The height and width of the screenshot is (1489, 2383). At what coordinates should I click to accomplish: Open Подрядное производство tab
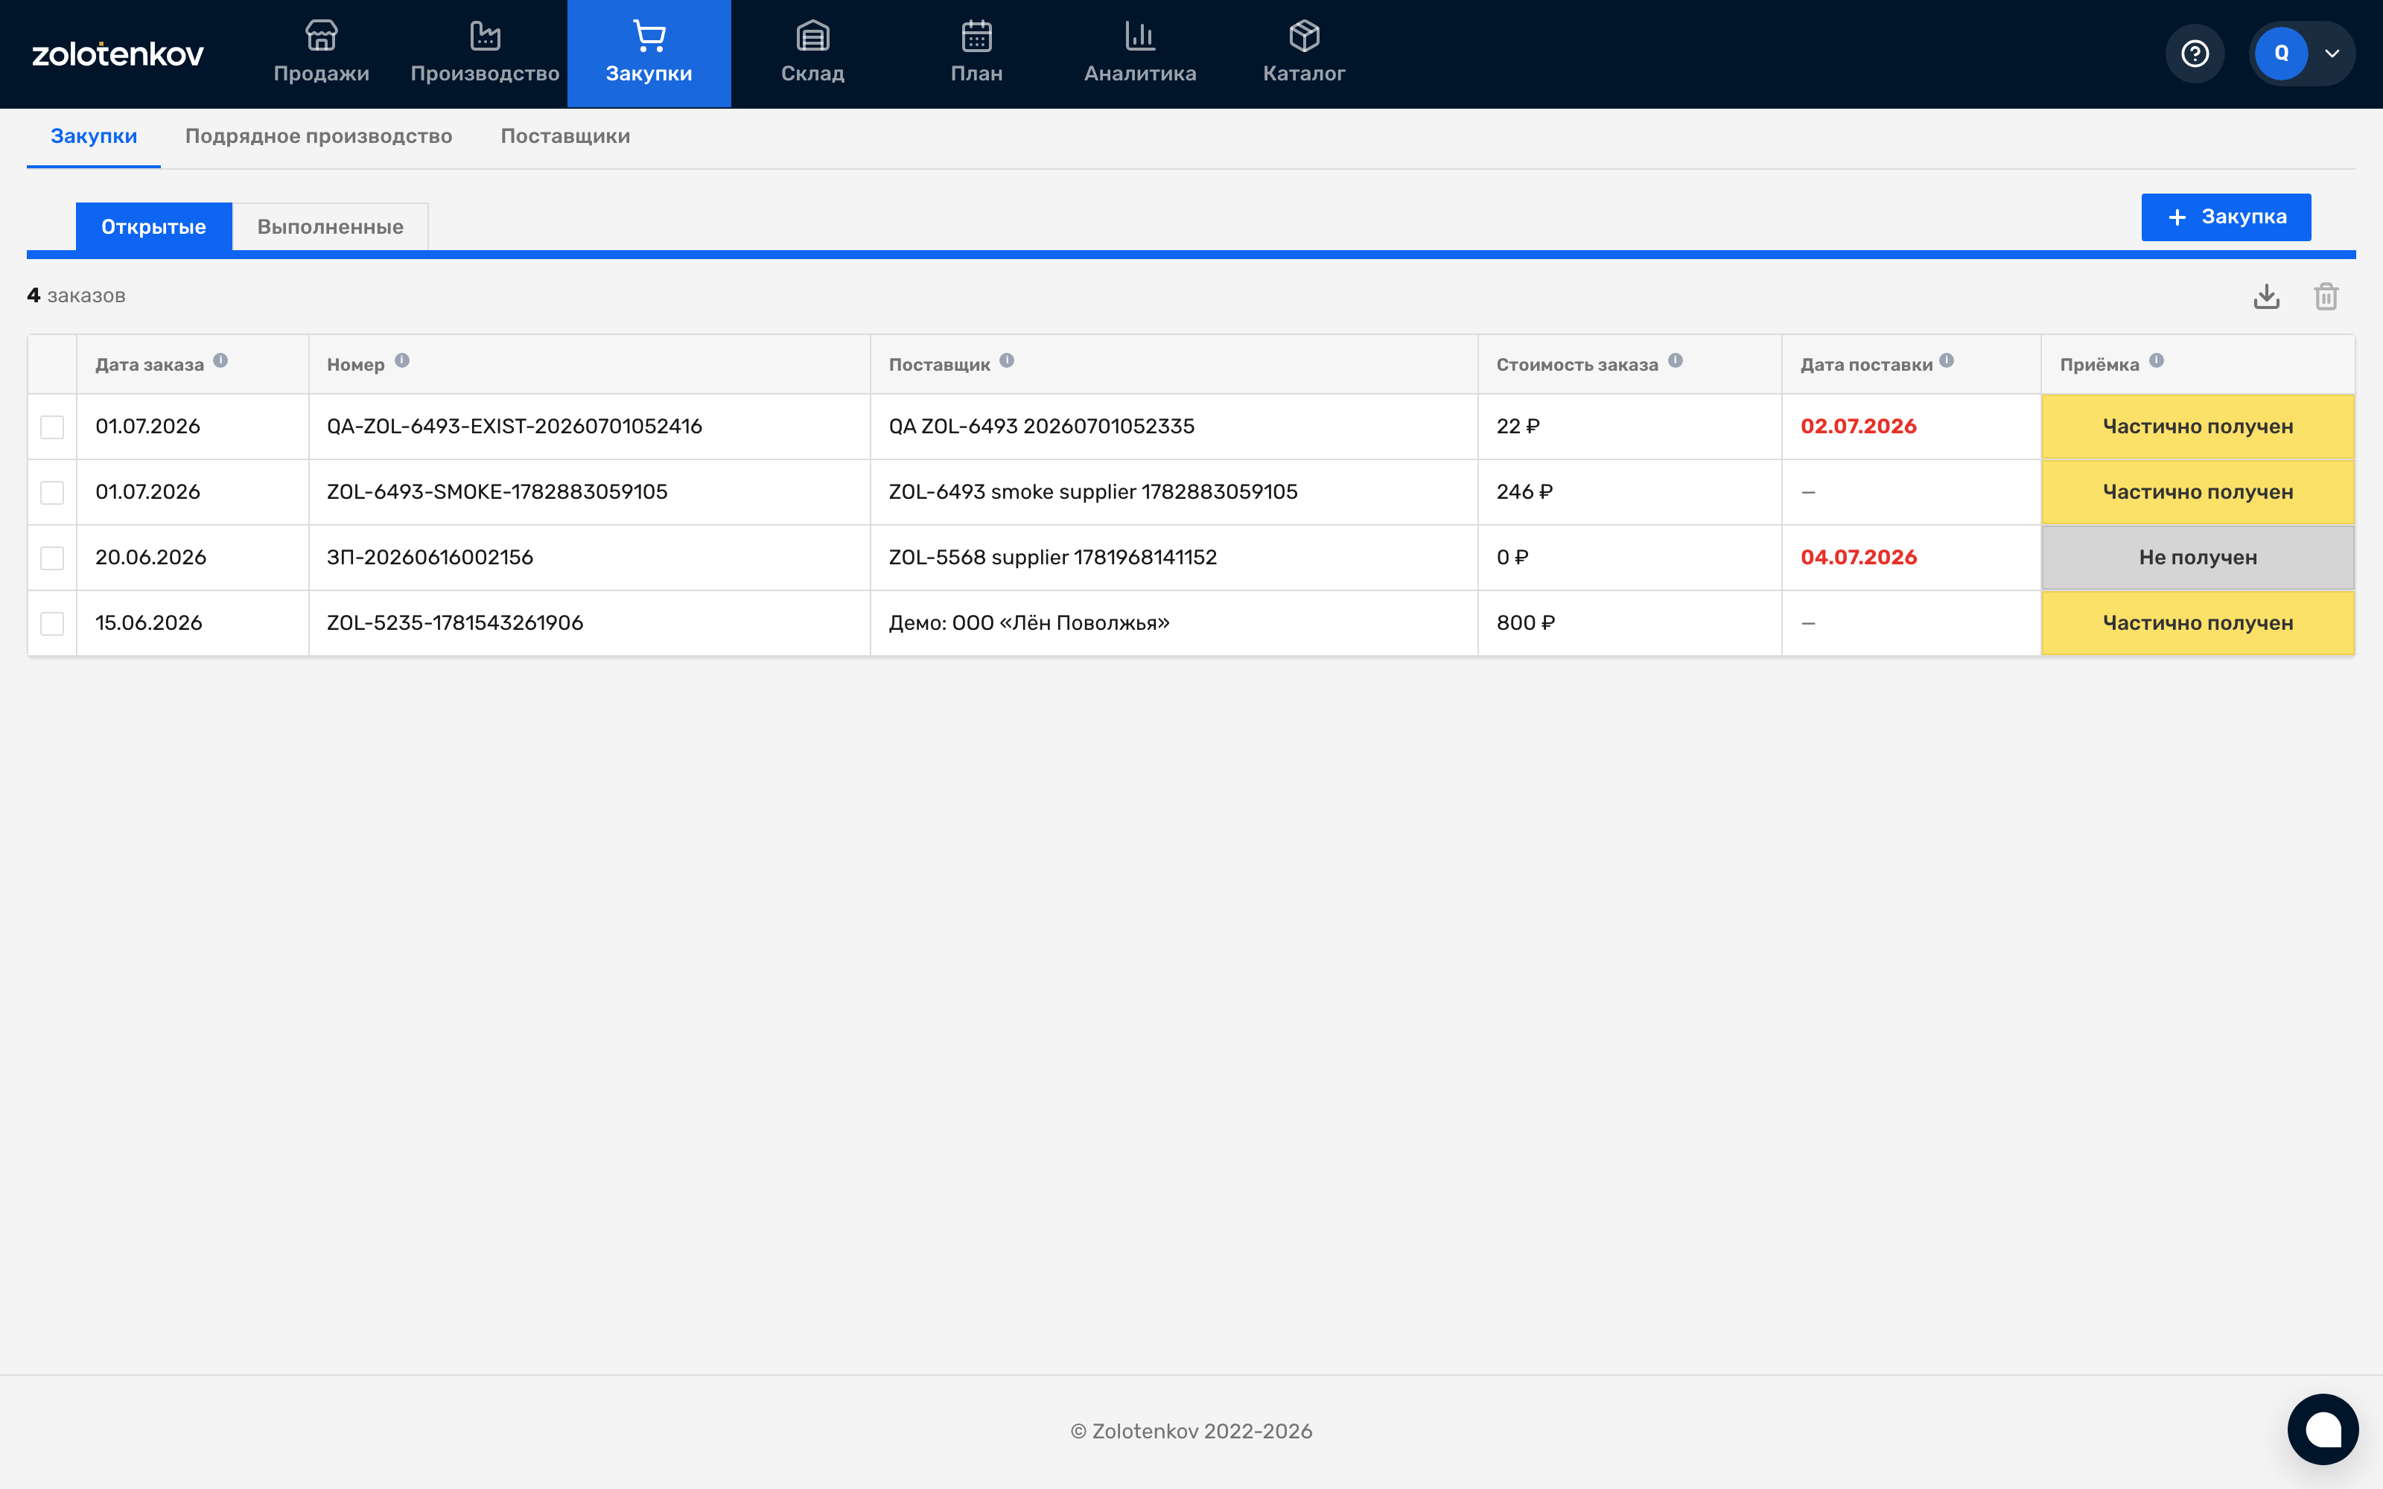(319, 136)
